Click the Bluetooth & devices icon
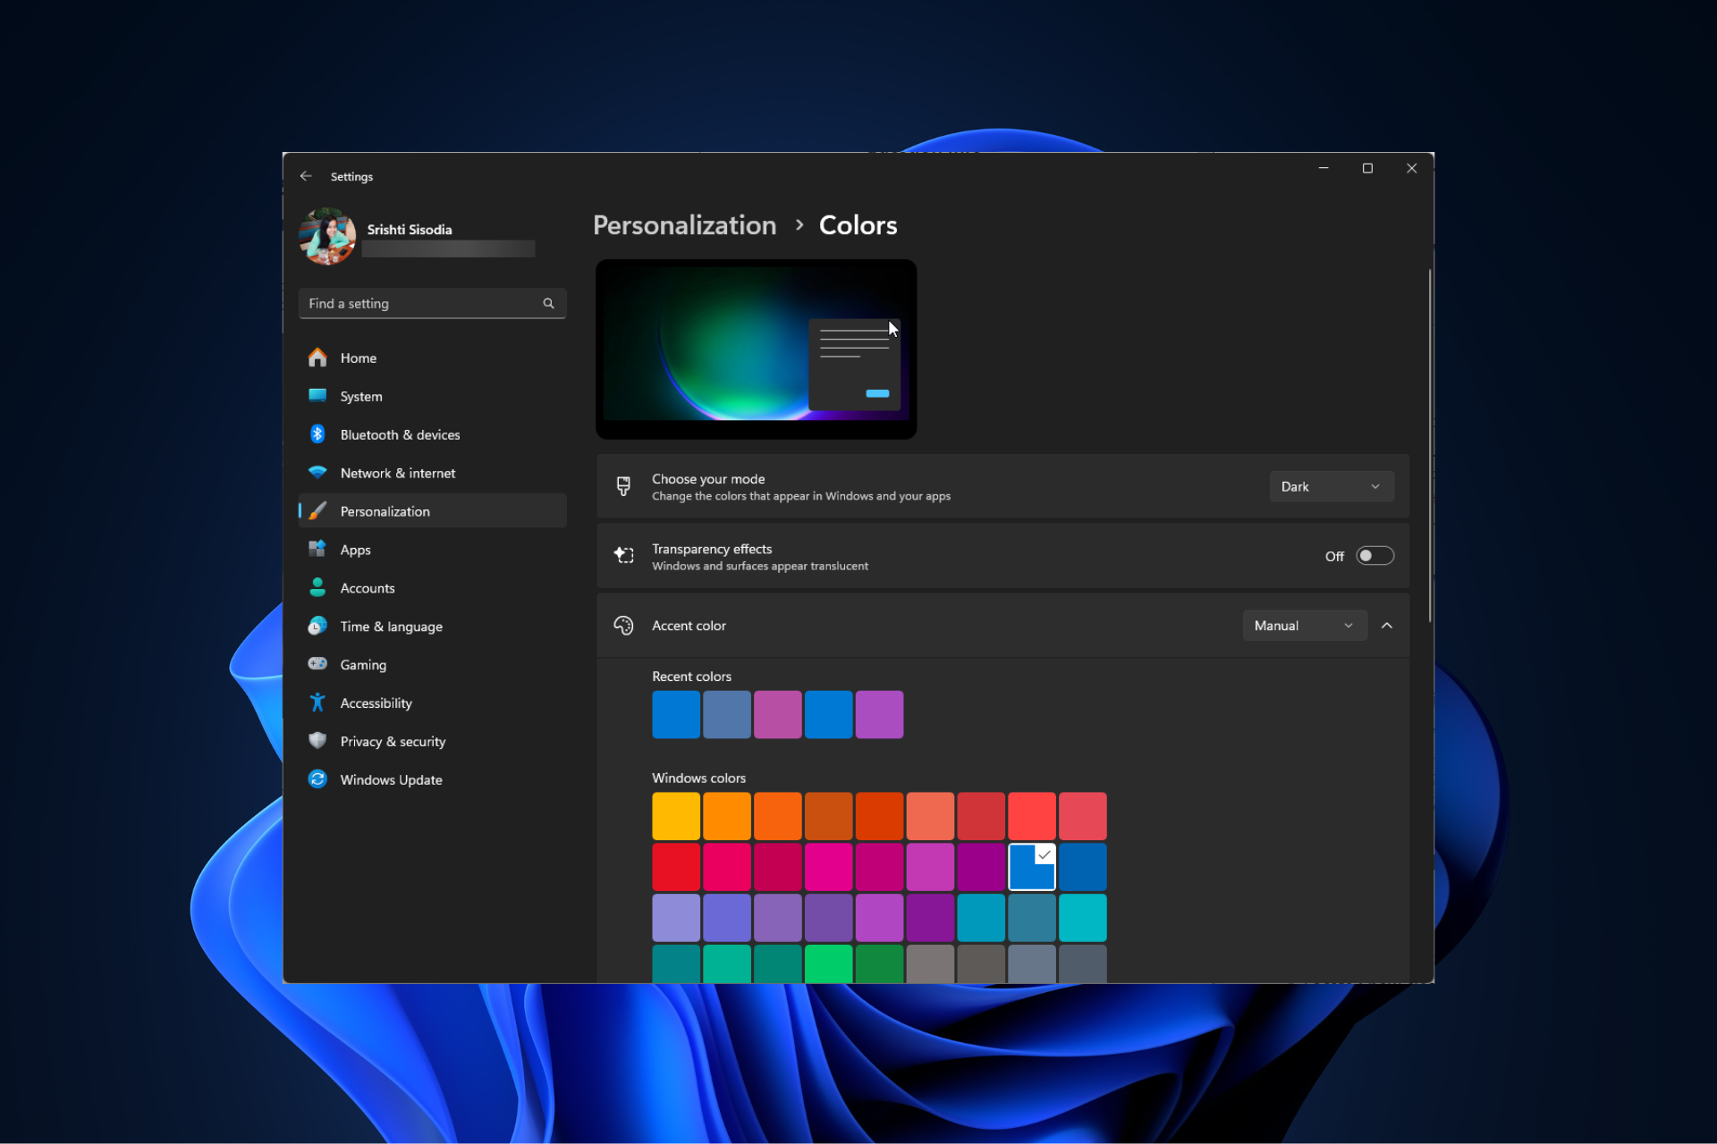 point(317,434)
